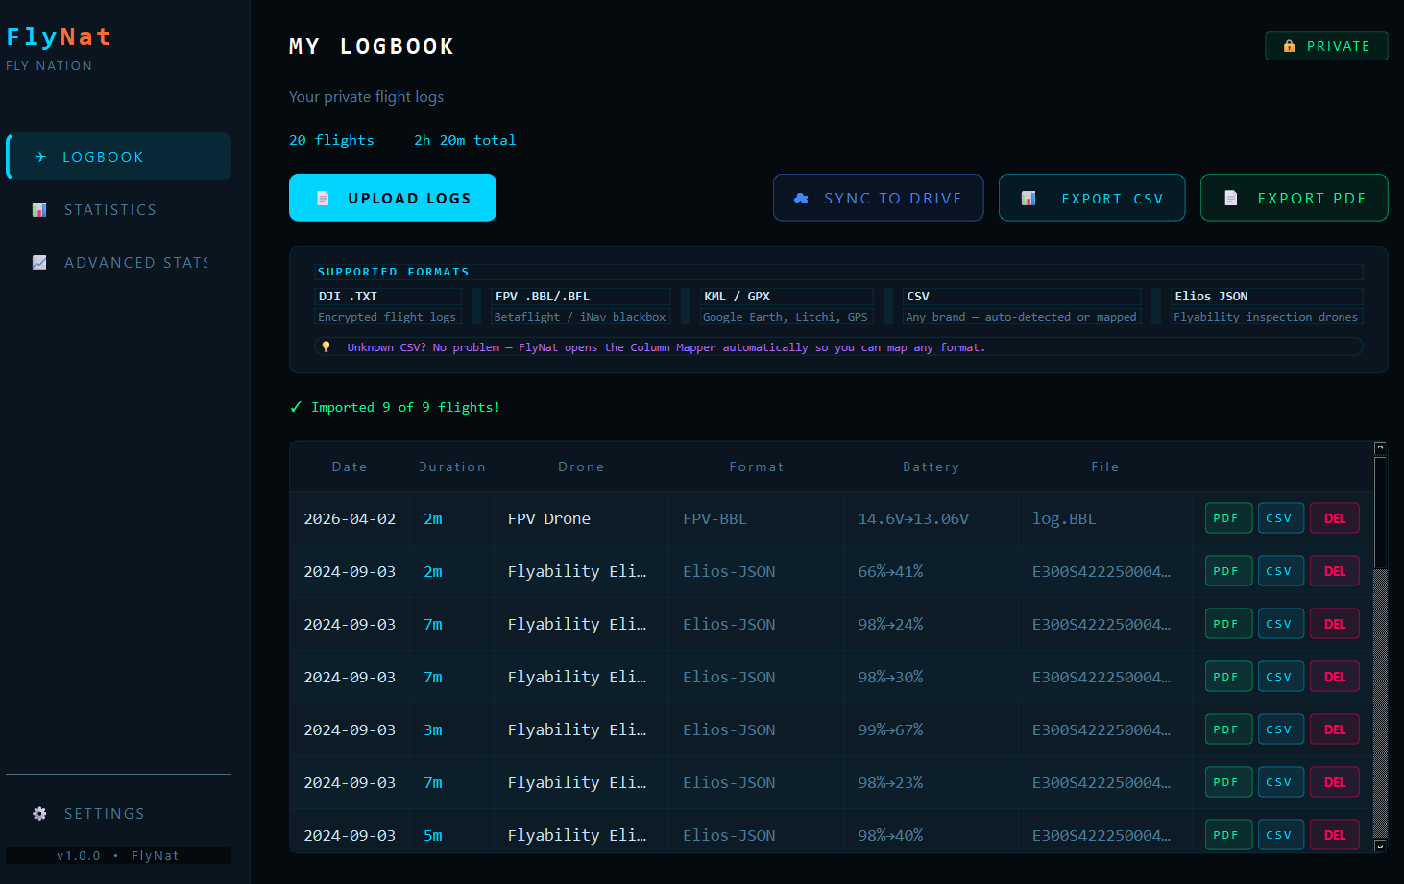Export the logbook as PDF

(1295, 198)
